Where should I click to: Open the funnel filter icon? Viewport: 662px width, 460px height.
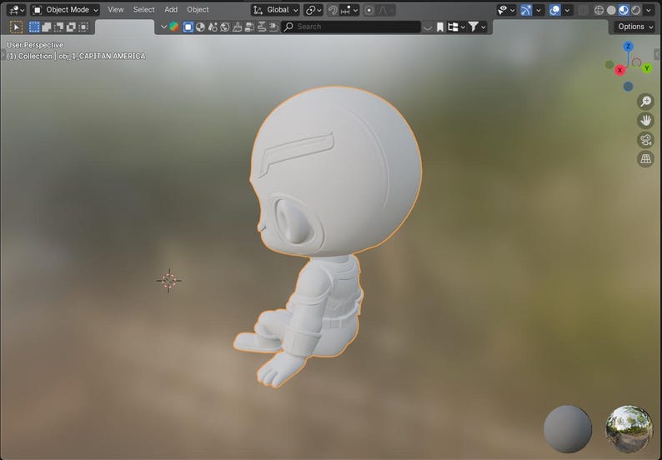click(x=474, y=27)
